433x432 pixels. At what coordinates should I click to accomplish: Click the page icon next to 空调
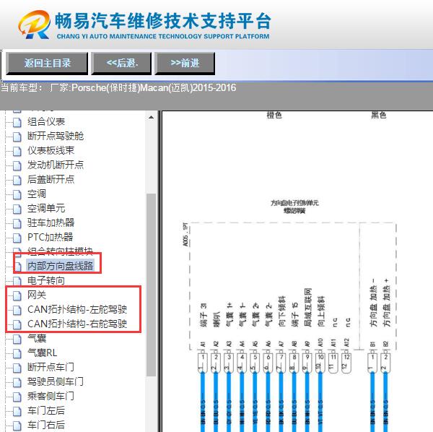click(17, 194)
